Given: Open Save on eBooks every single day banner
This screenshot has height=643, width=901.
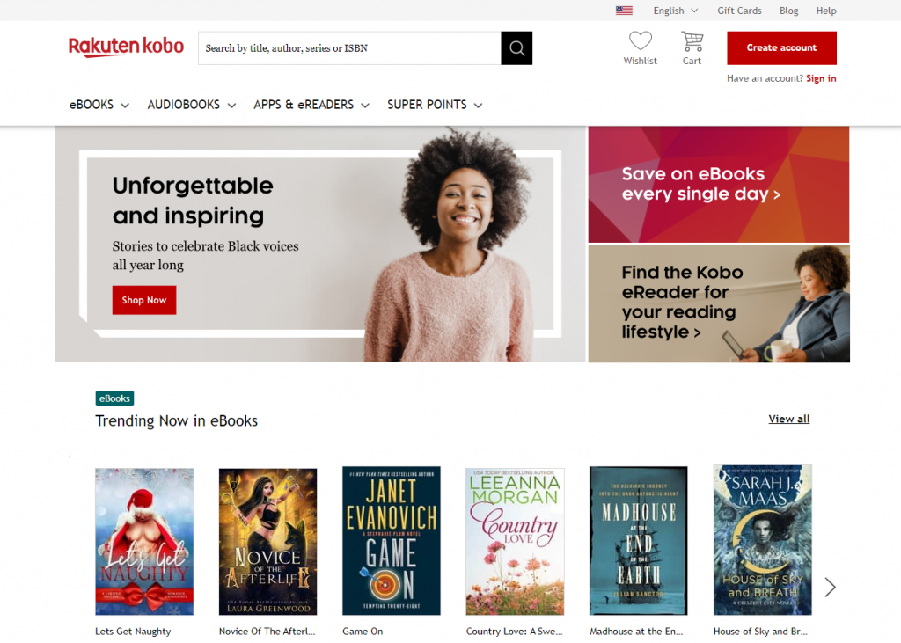Looking at the screenshot, I should [718, 185].
